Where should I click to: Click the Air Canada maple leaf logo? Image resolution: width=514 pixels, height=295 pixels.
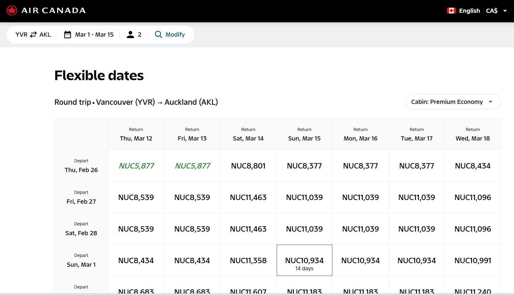tap(12, 11)
